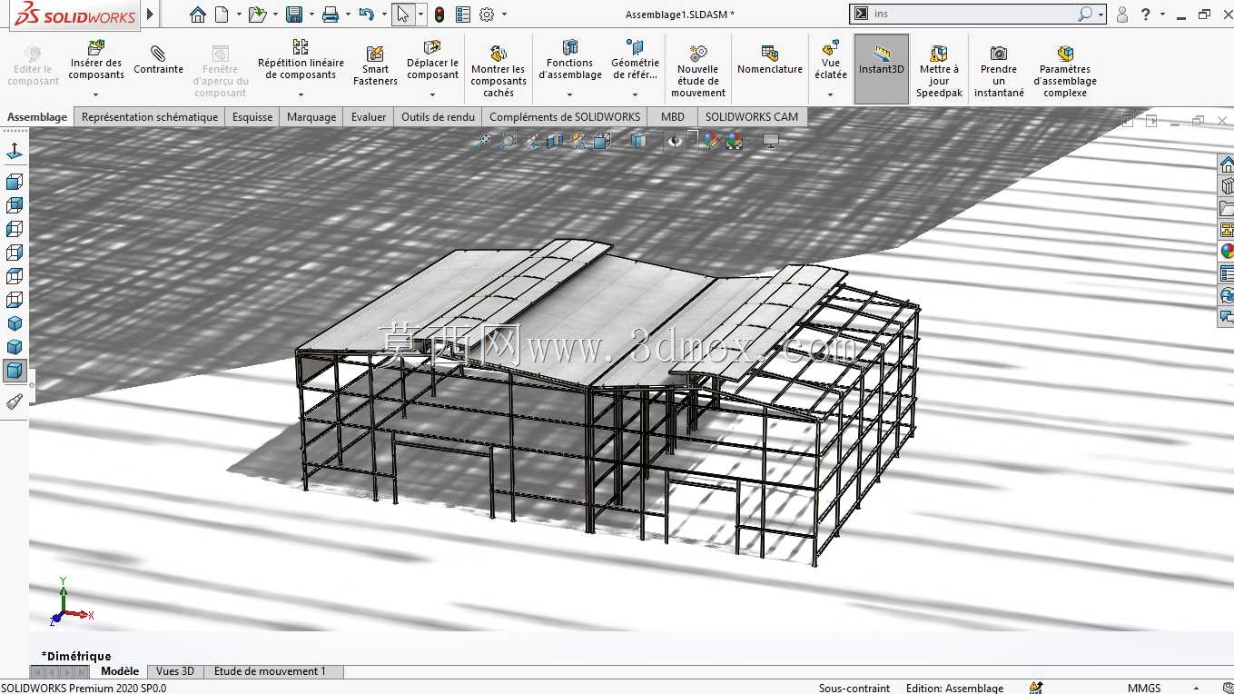The width and height of the screenshot is (1234, 694).
Task: Click Répétition linéaire de composants
Action: point(301,60)
